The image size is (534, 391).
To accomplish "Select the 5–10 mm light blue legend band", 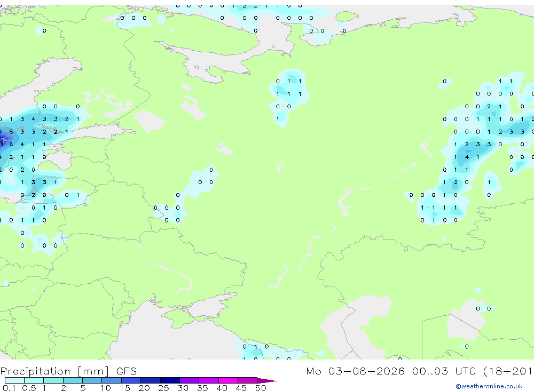I will (92, 380).
